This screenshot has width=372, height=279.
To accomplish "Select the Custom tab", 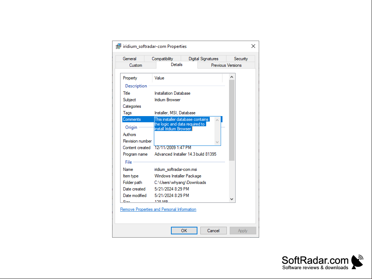I will point(136,65).
